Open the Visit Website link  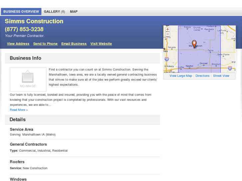101,44
